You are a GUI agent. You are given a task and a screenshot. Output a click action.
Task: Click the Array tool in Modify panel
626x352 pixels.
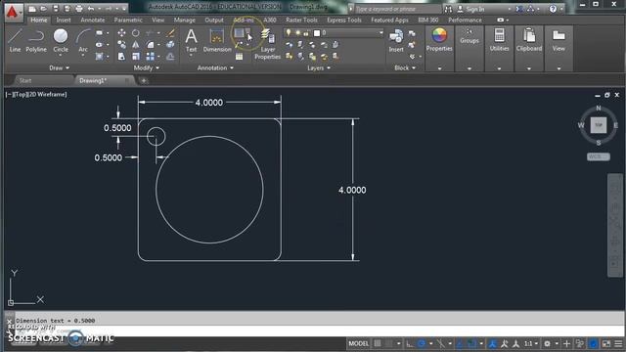click(x=150, y=57)
